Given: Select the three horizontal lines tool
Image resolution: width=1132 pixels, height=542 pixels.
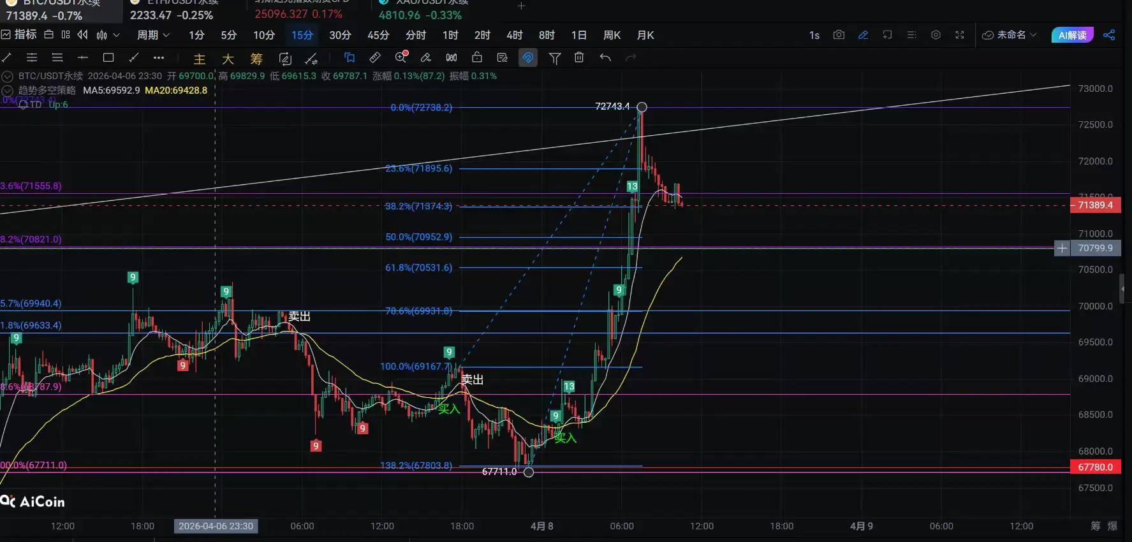Looking at the screenshot, I should (x=57, y=58).
